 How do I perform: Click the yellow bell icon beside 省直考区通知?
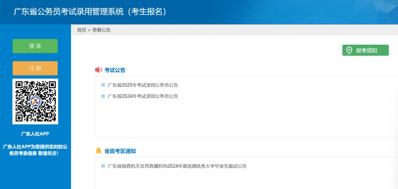tap(99, 151)
